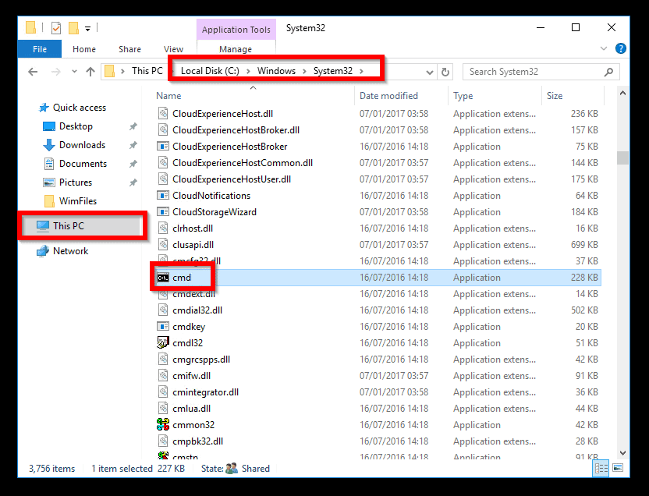Open the address bar history dropdown
This screenshot has height=496, width=649.
(428, 72)
